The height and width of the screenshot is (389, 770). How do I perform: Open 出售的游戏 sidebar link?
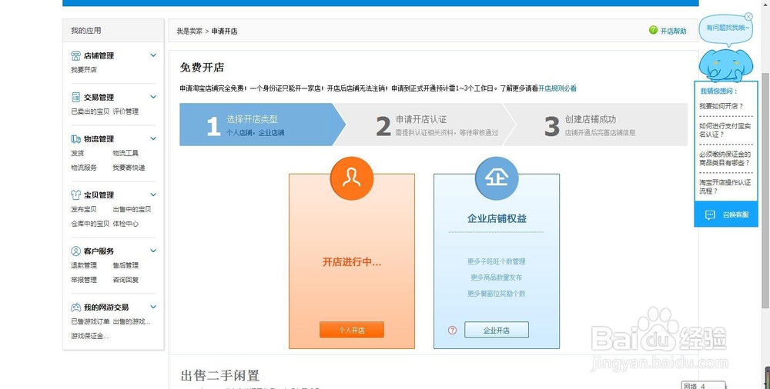(132, 322)
